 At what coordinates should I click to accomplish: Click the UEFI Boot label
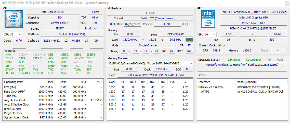point(234,60)
